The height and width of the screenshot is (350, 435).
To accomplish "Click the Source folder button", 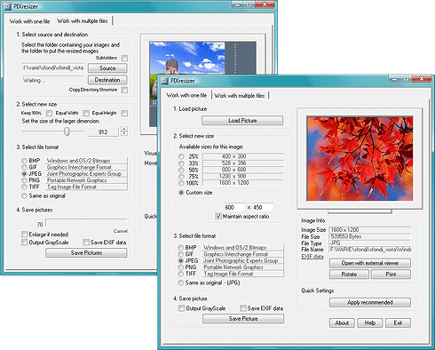I will [x=107, y=68].
